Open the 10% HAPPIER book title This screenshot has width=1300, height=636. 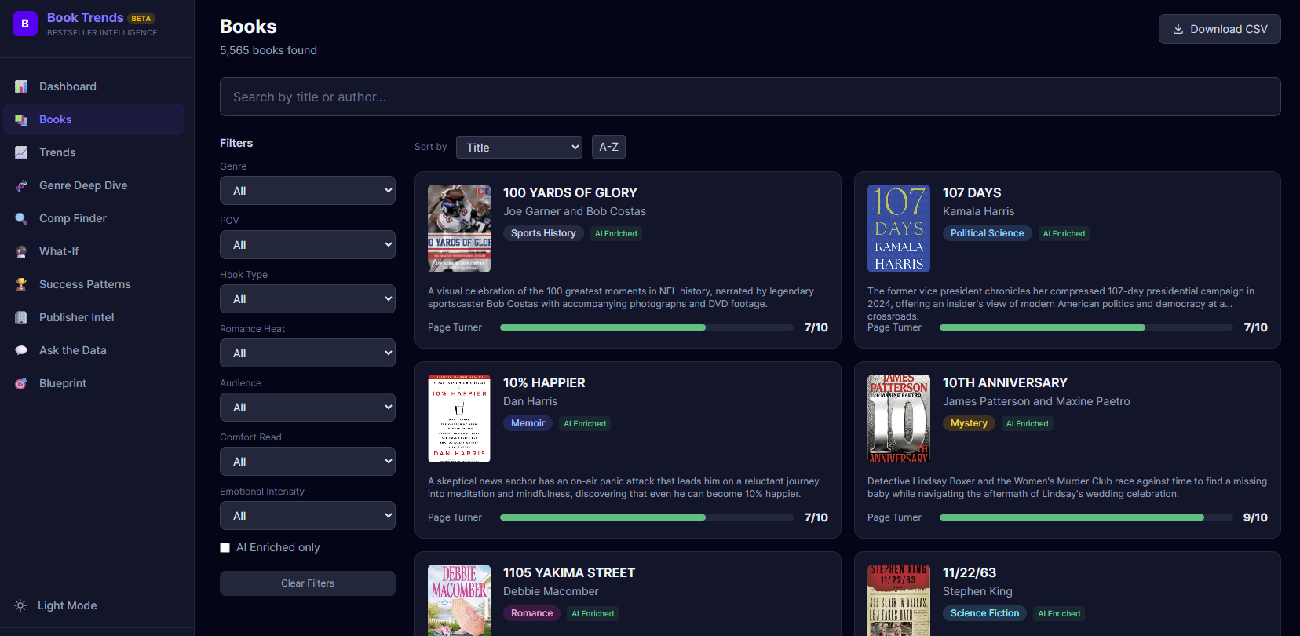tap(544, 382)
